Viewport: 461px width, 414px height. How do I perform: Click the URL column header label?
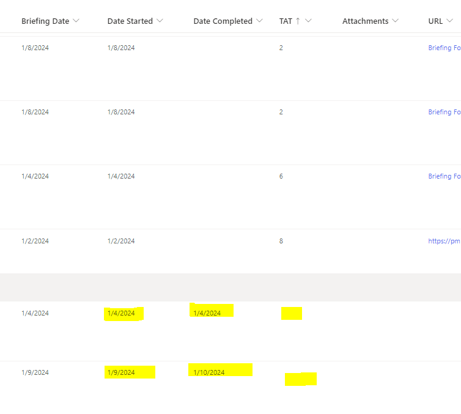pos(435,21)
